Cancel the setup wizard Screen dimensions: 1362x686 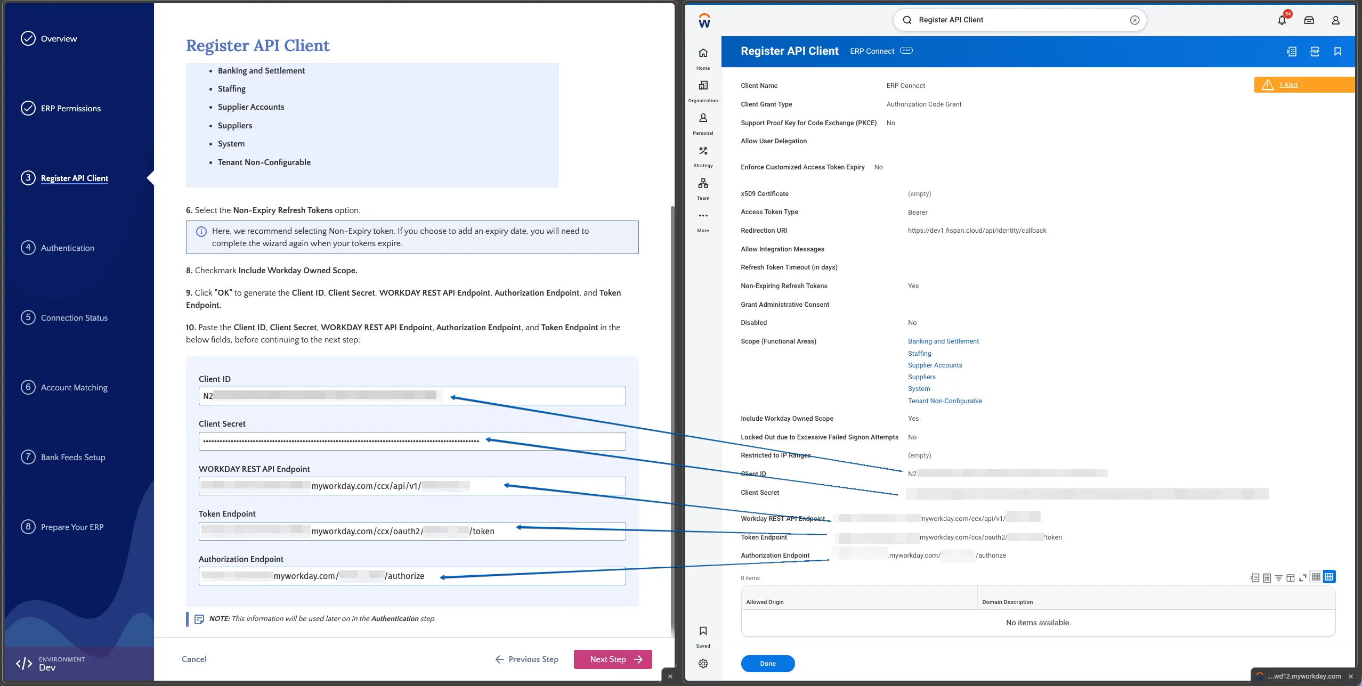(194, 659)
